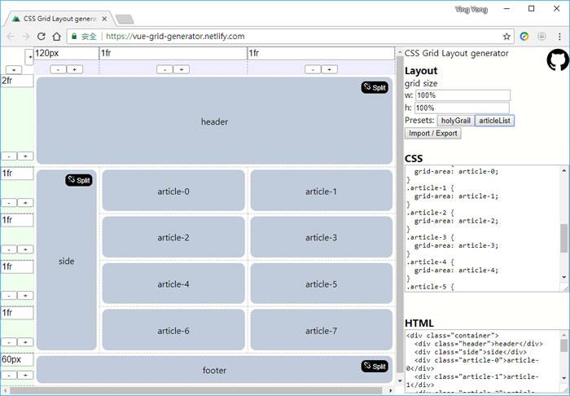Select the article-5 grid area

pyautogui.click(x=321, y=284)
